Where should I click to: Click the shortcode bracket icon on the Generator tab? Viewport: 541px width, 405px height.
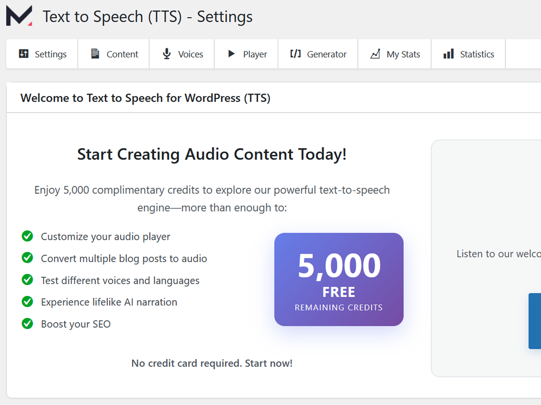(295, 54)
